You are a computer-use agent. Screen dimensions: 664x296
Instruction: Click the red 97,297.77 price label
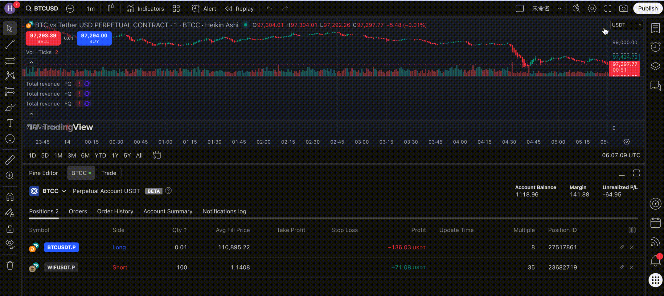(625, 64)
